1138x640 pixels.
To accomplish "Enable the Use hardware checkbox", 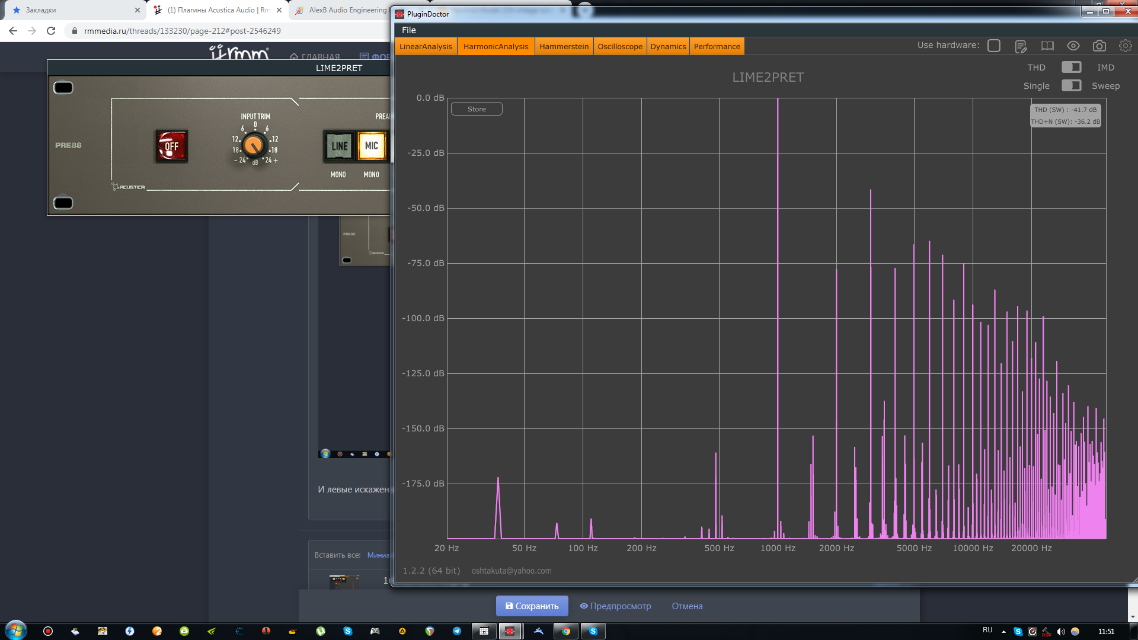I will tap(994, 46).
